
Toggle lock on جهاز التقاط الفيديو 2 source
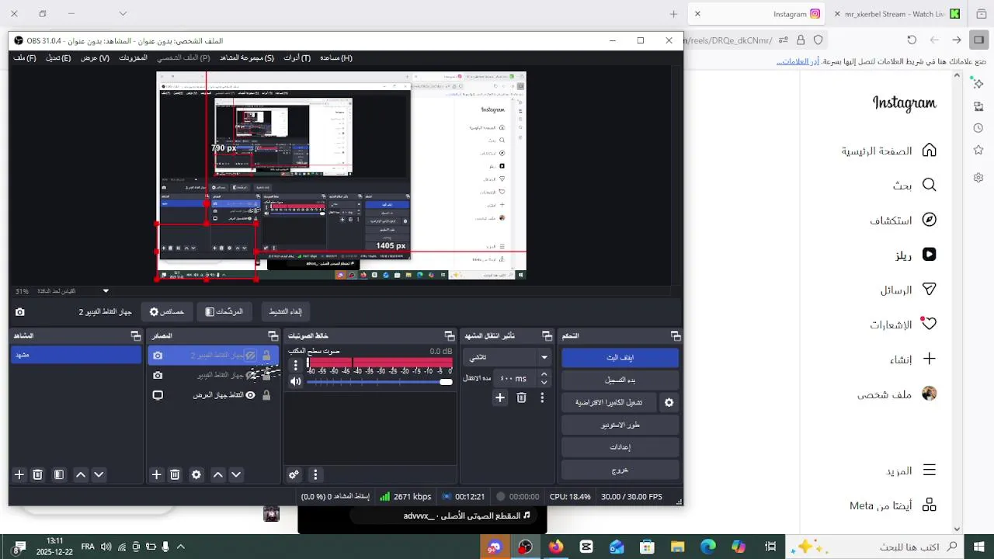coord(266,355)
